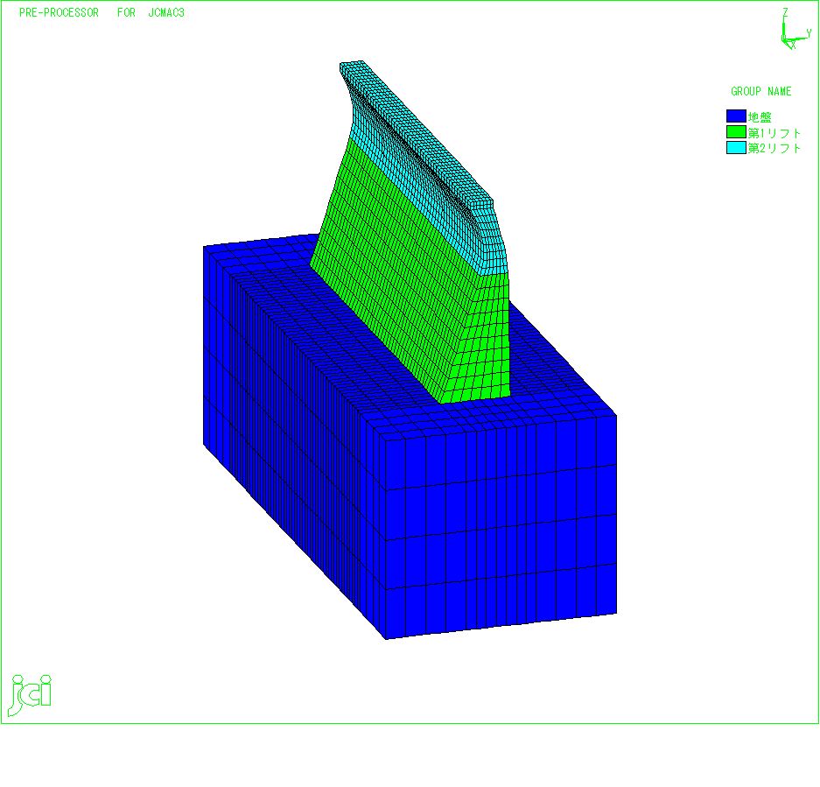Select the 地盤 legend label

(760, 116)
